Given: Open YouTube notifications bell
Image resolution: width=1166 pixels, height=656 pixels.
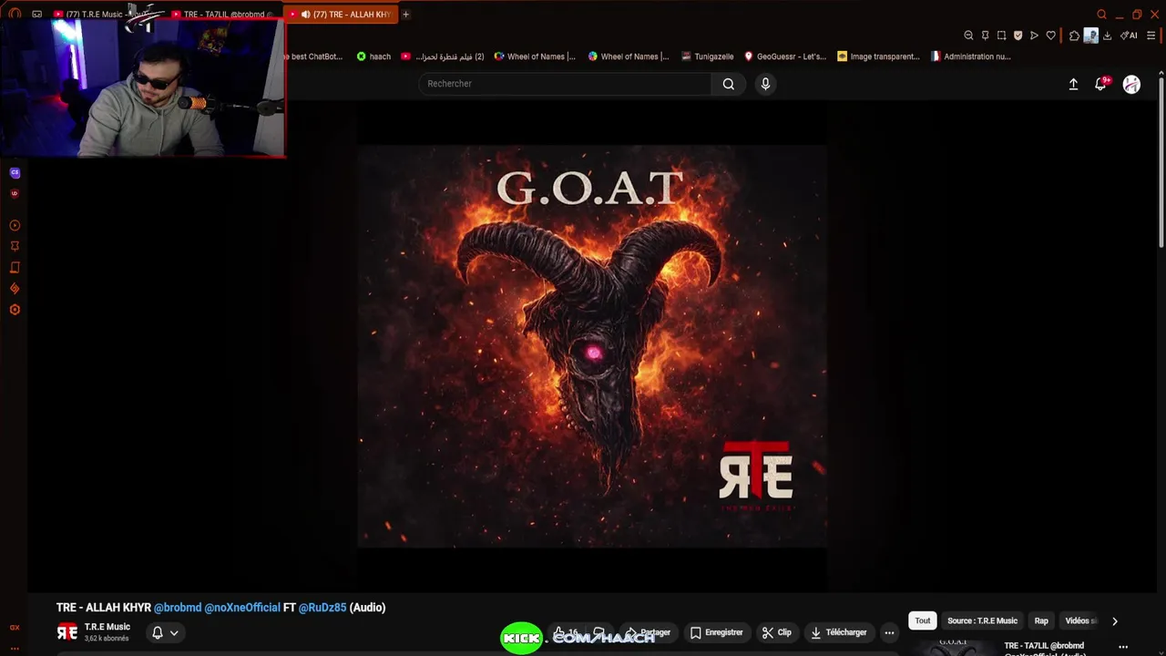Looking at the screenshot, I should point(1100,84).
